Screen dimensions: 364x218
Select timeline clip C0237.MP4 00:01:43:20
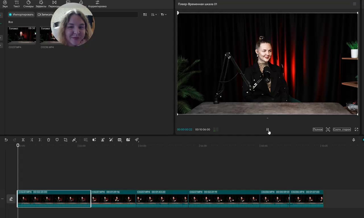coord(162,198)
